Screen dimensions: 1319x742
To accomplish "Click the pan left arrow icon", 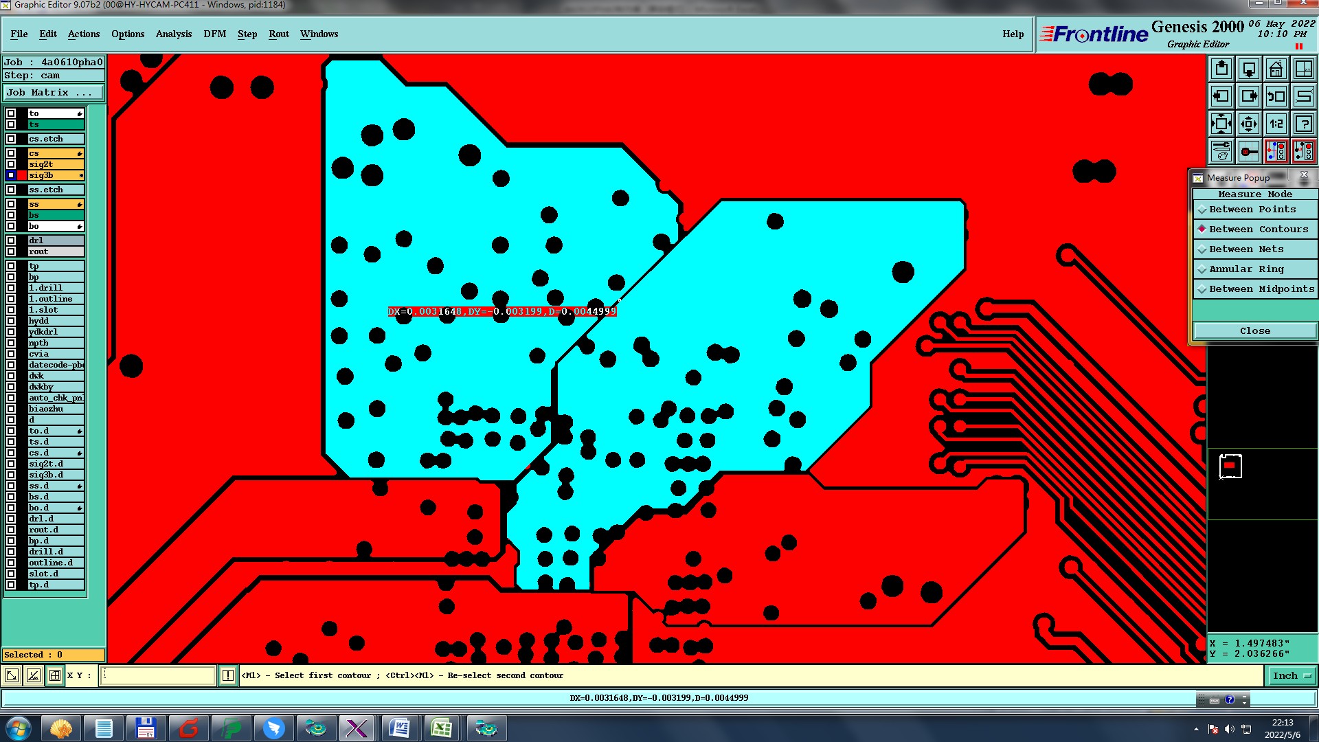I will click(1221, 96).
